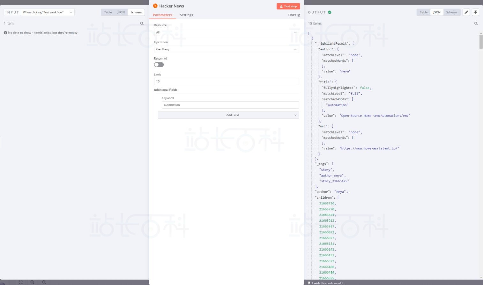Viewport: 483px width, 285px height.
Task: Click the "automation" matched word in JSON
Action: [337, 105]
